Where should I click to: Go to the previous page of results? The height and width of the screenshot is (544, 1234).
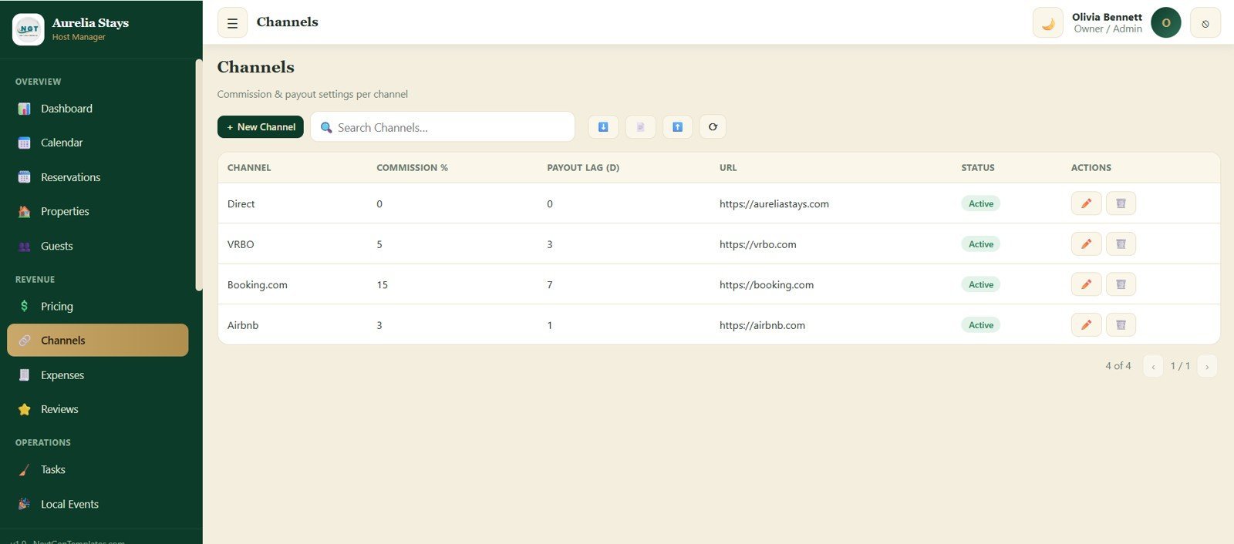click(1153, 366)
